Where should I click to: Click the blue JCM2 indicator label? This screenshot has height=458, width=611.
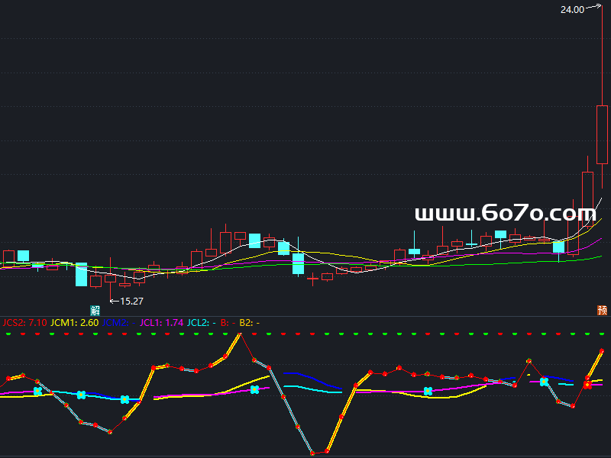[115, 323]
